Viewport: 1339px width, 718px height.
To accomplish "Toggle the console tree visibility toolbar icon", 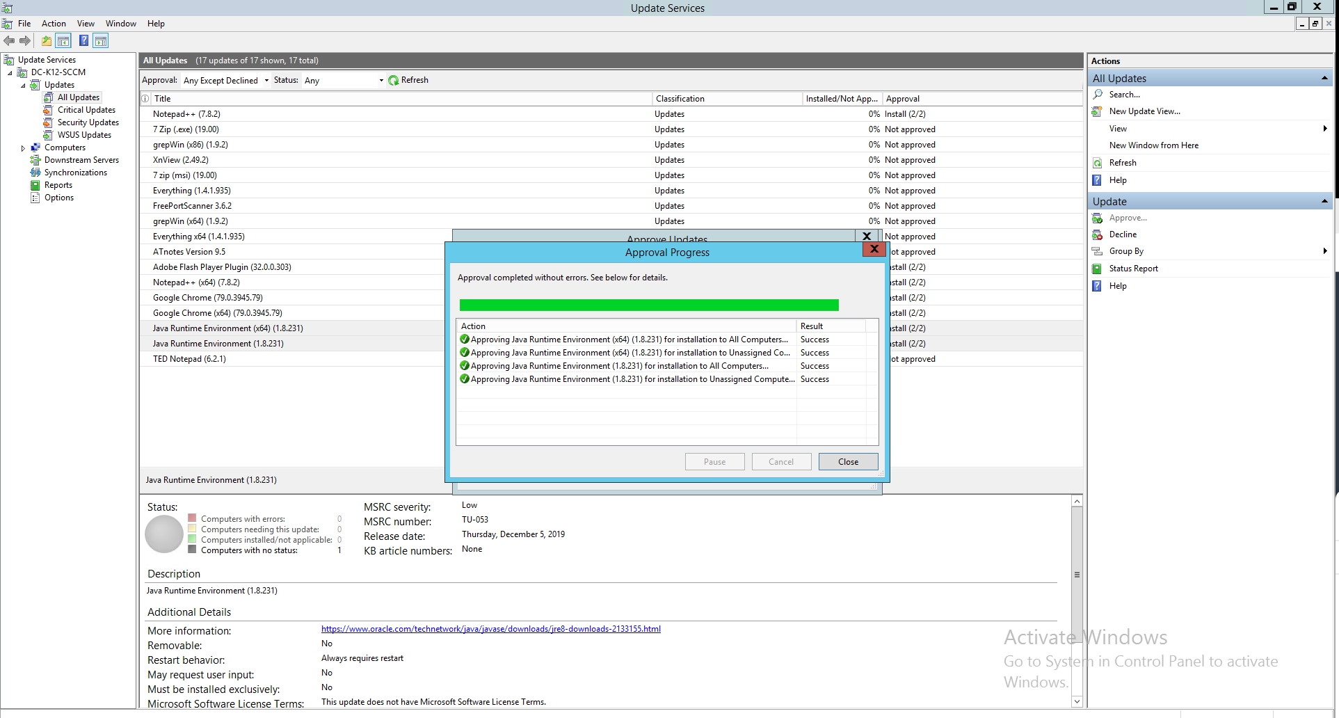I will [x=63, y=40].
